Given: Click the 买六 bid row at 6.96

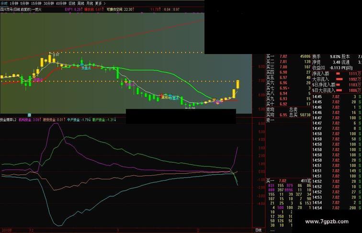Looking at the screenshot, I should [288, 83].
